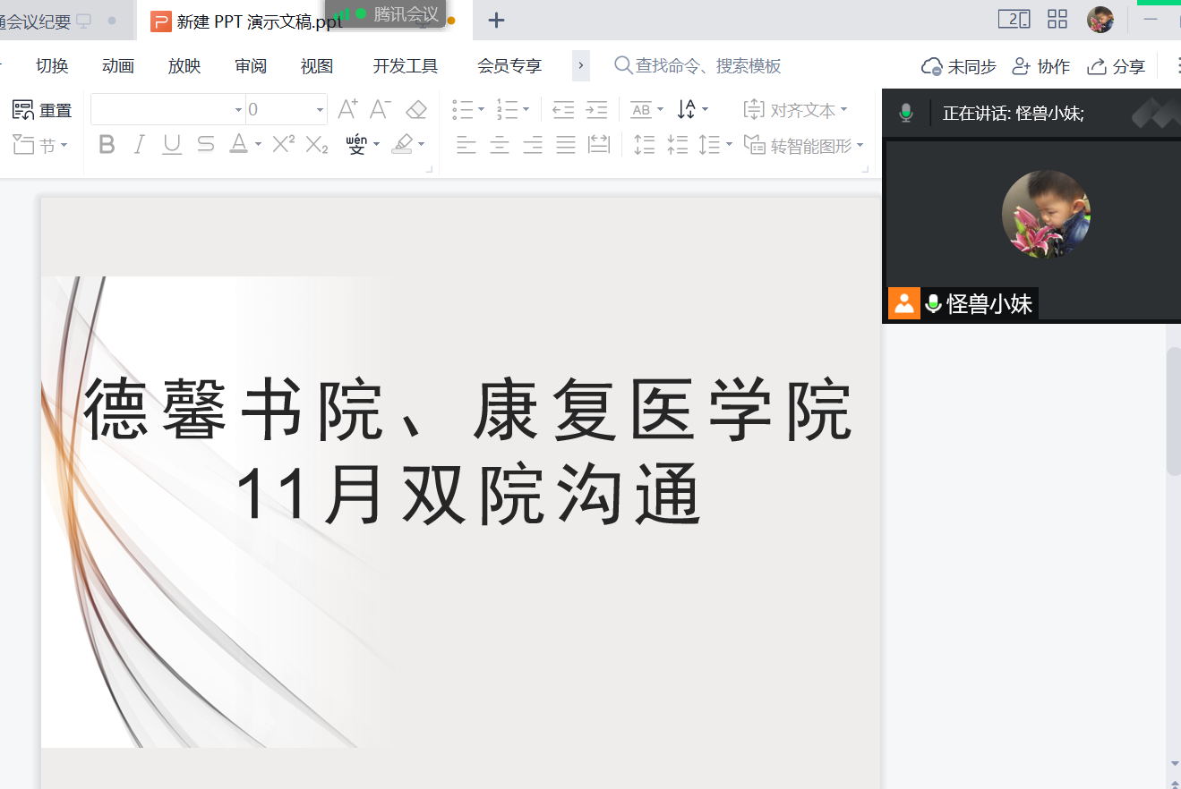The height and width of the screenshot is (789, 1181).
Task: Click the font color A swatch
Action: coord(238,144)
